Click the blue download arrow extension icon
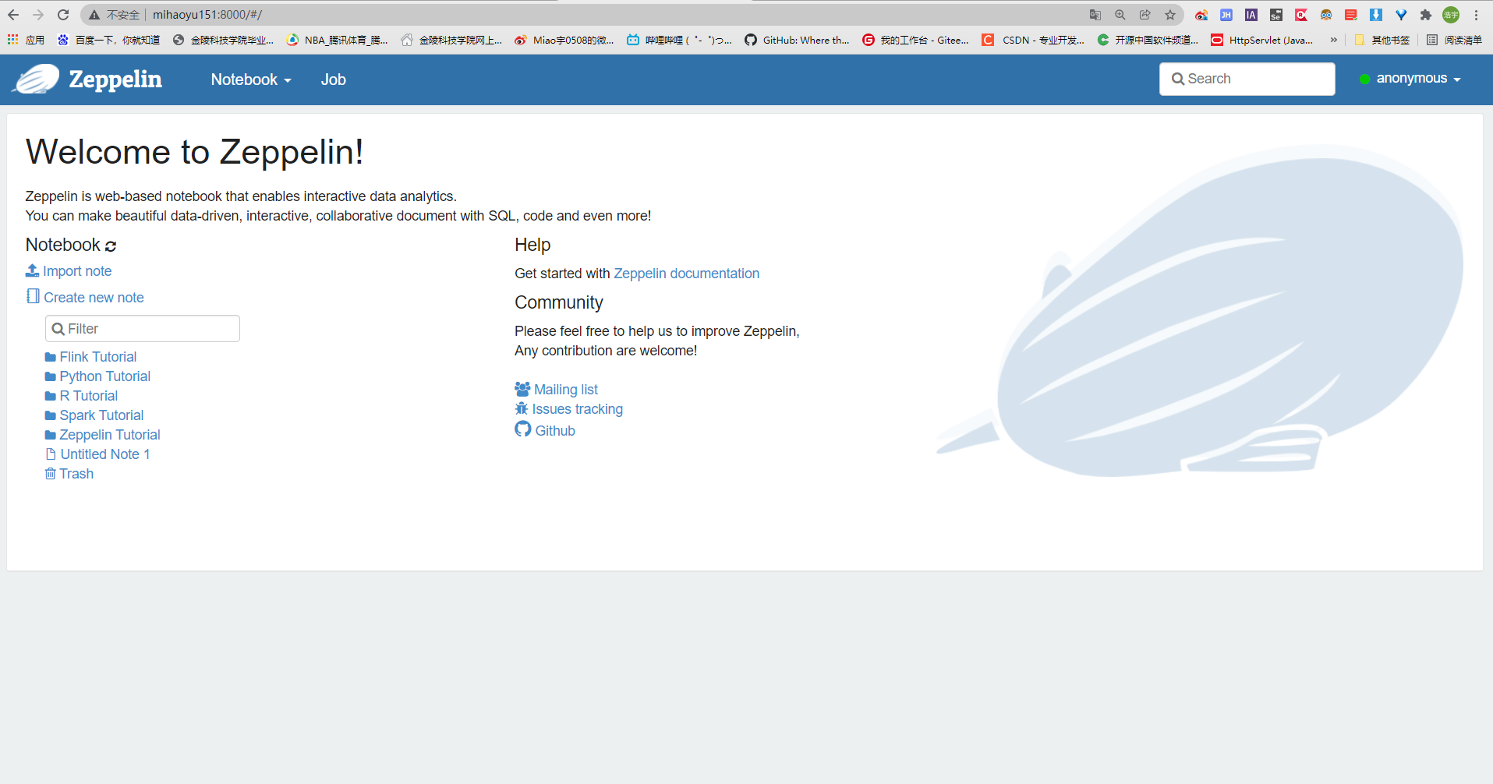1493x784 pixels. (1376, 15)
